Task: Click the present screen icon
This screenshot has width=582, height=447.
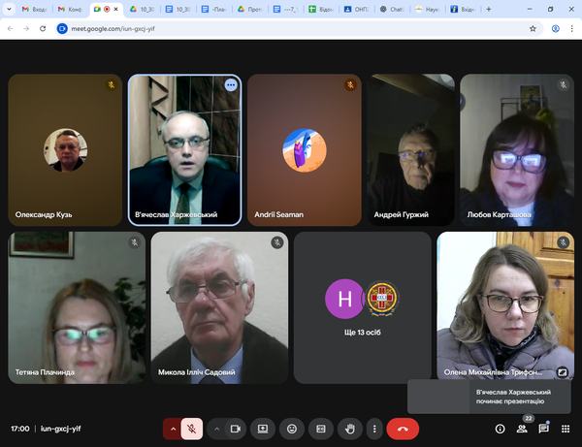Action: click(x=262, y=428)
